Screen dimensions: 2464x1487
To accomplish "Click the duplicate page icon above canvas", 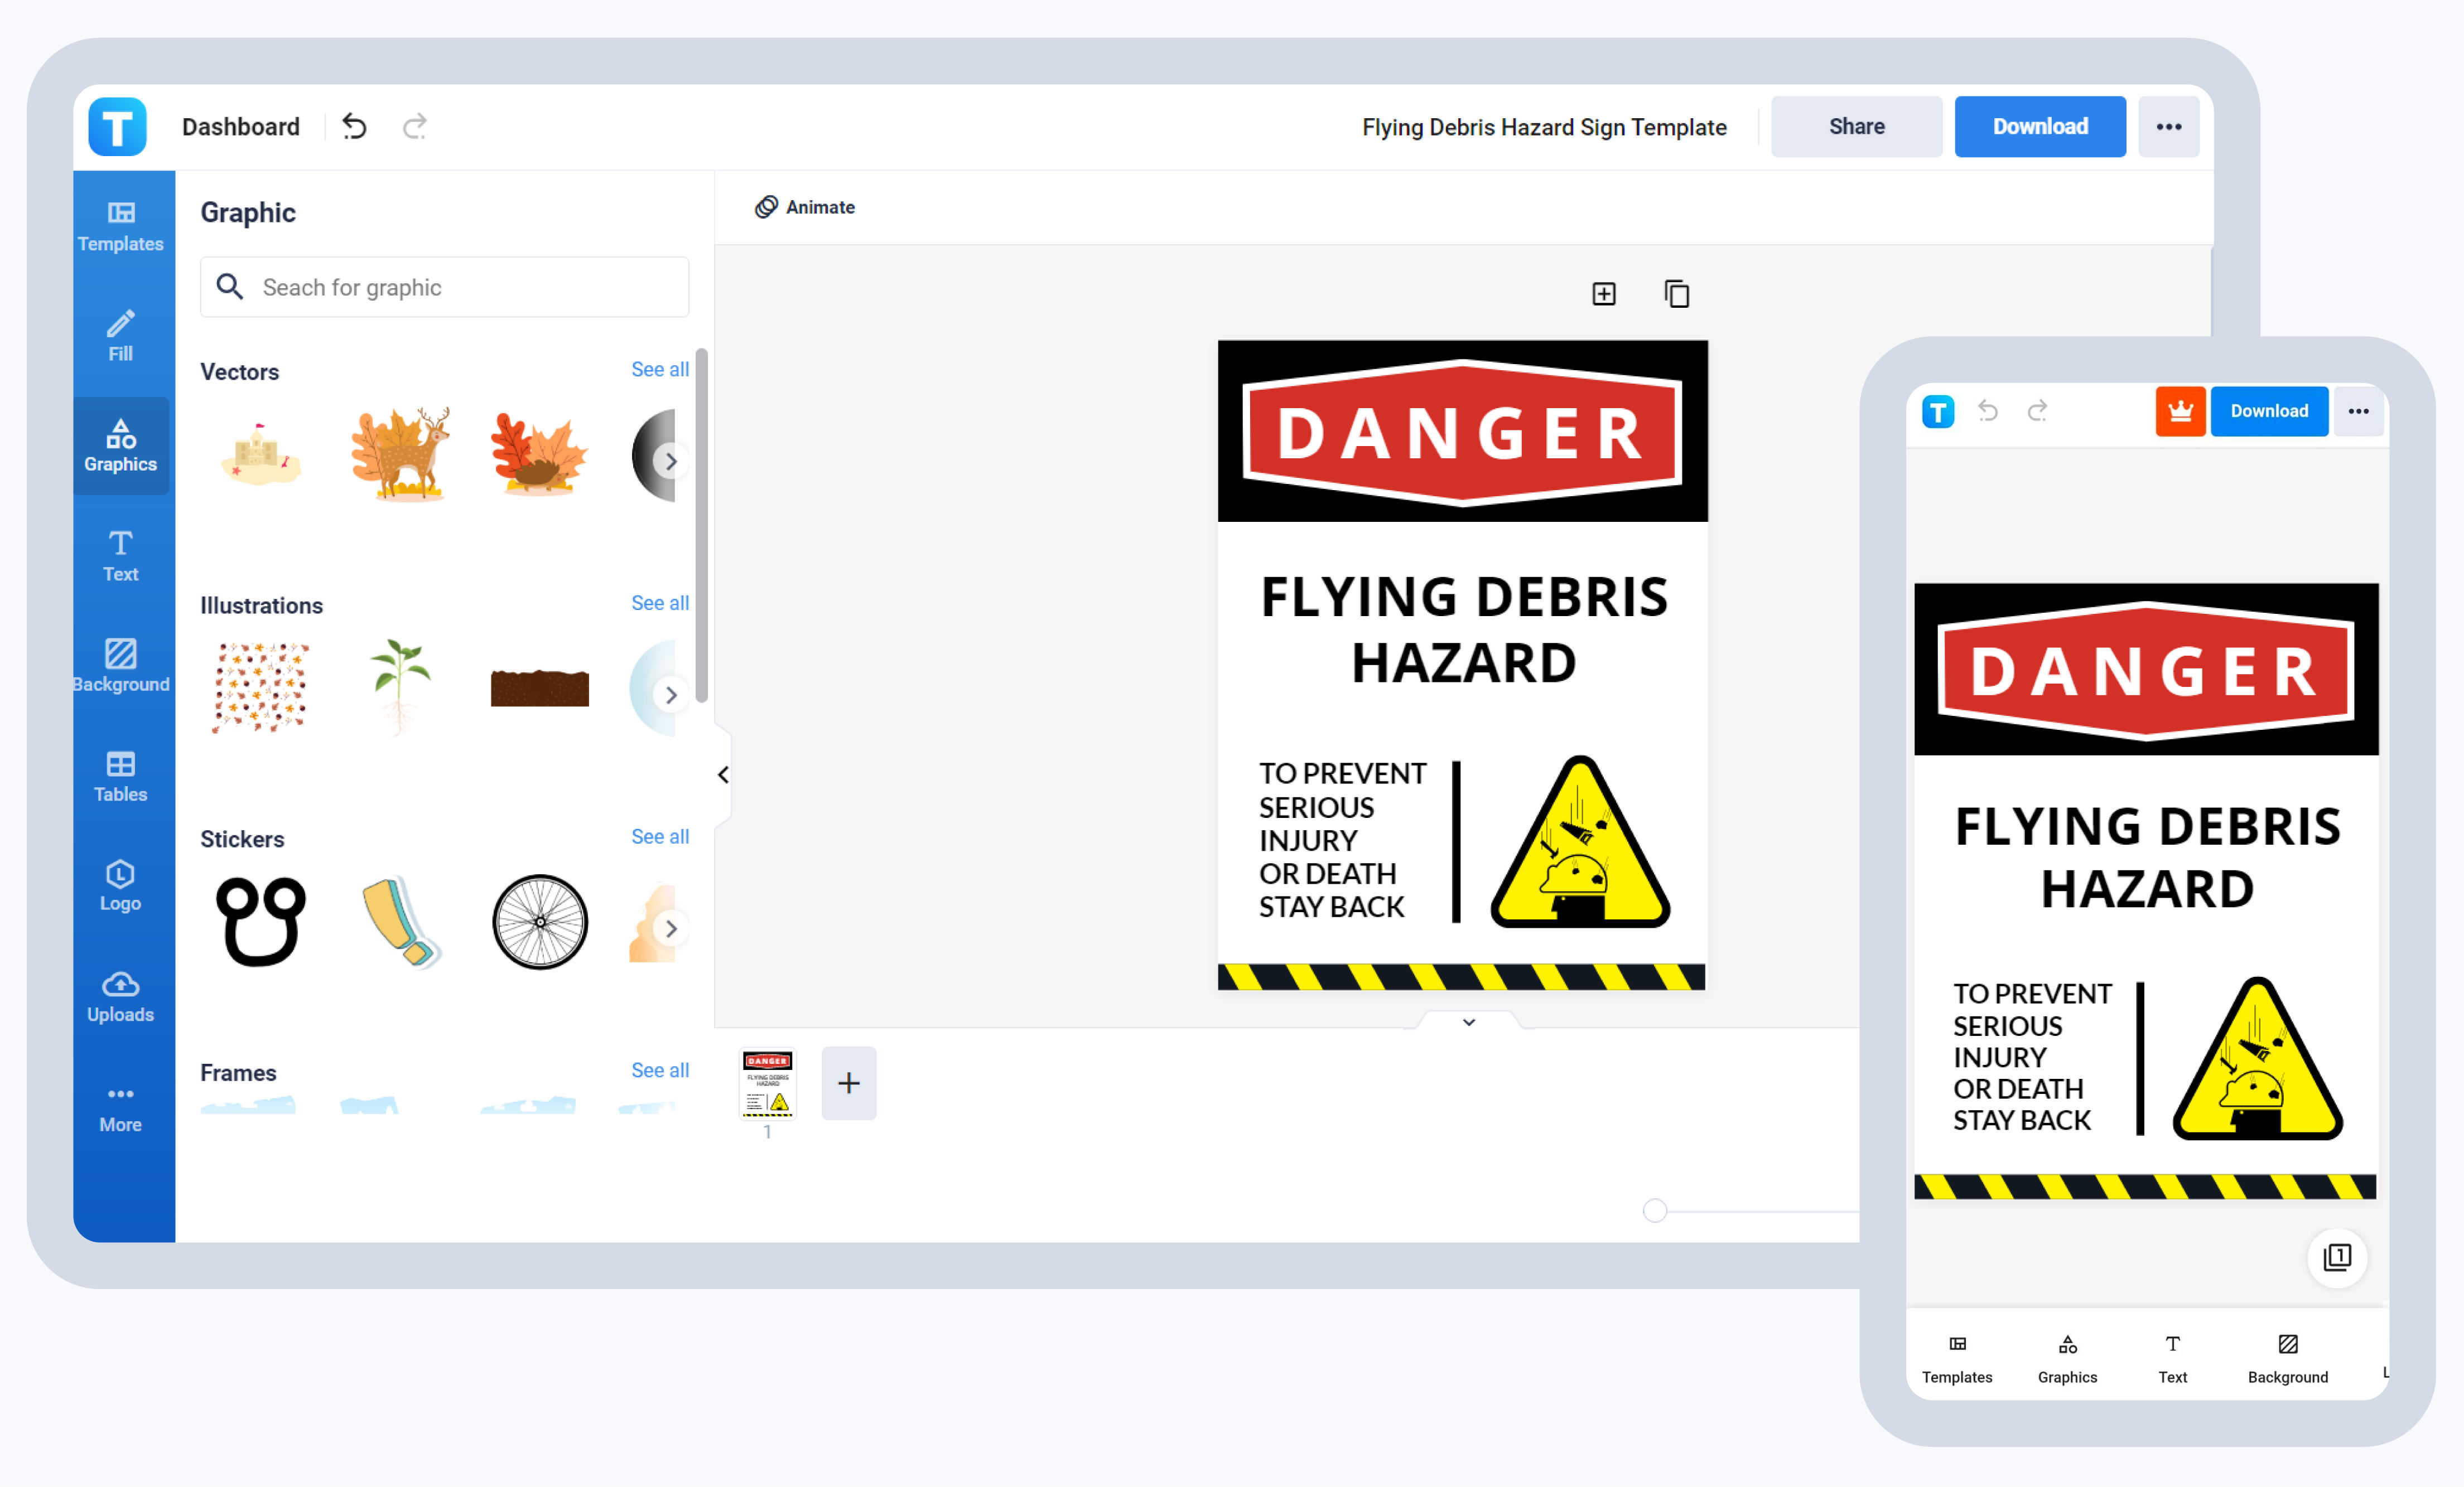I will pos(1676,294).
